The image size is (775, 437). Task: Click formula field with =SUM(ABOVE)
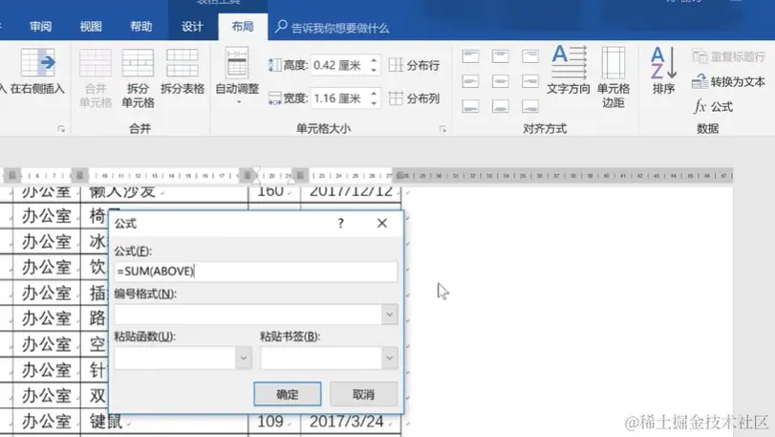(256, 272)
